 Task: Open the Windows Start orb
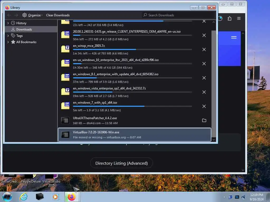coord(7,197)
